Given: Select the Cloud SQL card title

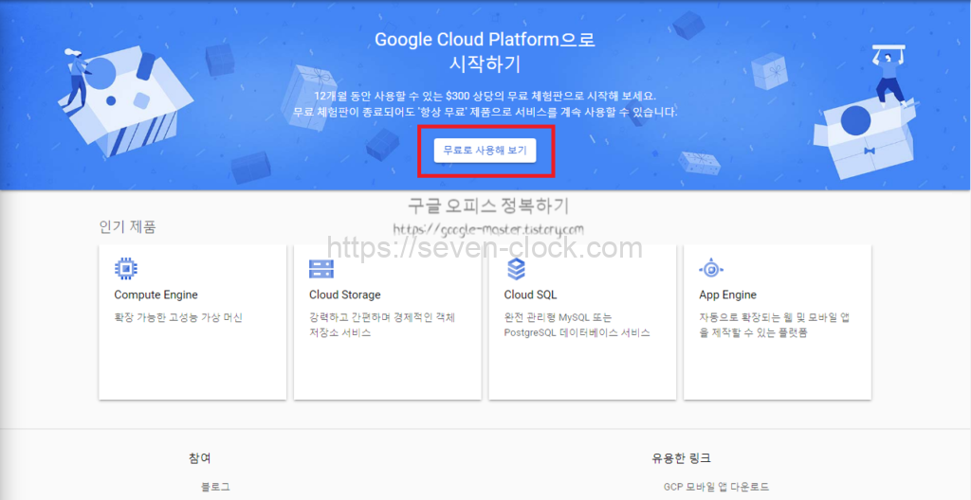Looking at the screenshot, I should [530, 295].
